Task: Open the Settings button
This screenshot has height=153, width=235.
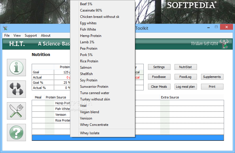Action: pos(159,67)
